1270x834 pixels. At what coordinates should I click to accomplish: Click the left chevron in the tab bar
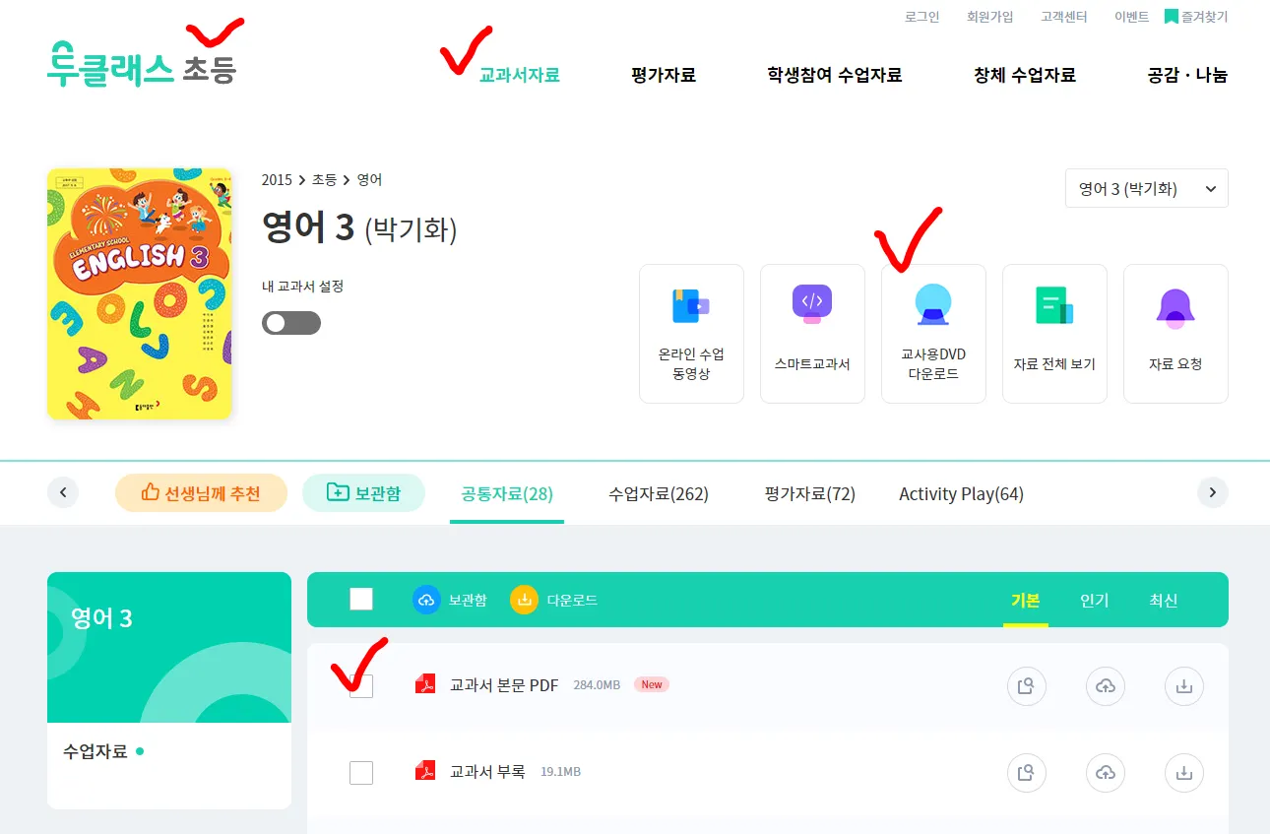63,492
